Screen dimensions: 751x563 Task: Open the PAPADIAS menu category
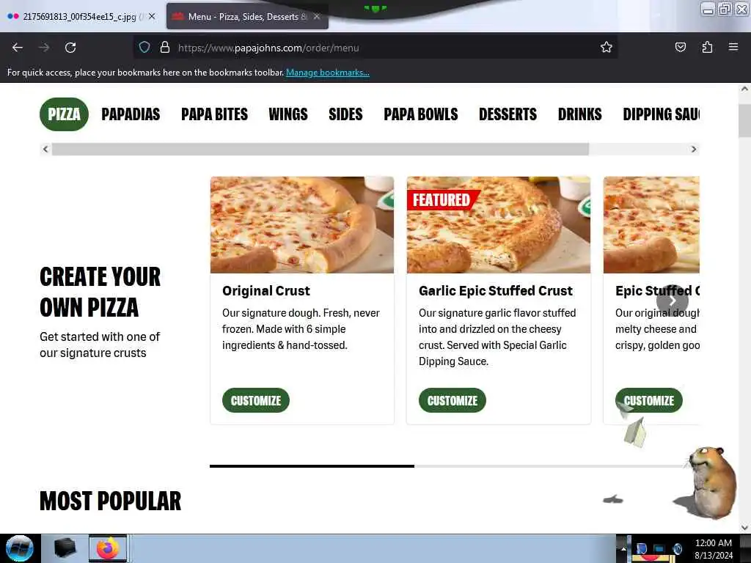[131, 114]
